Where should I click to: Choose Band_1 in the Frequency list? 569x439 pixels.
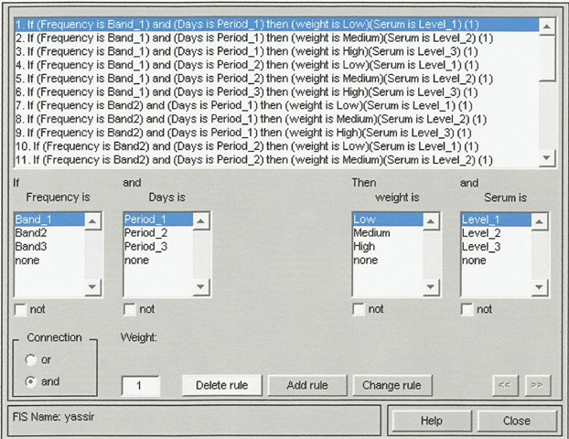point(49,219)
